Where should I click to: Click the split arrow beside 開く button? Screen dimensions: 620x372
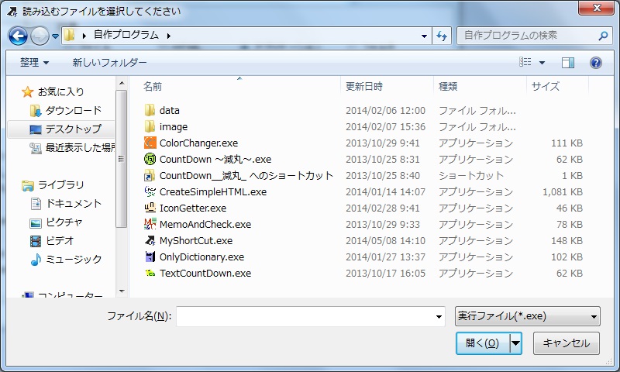[515, 343]
